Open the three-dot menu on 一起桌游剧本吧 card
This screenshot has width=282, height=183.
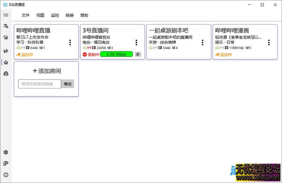(202, 43)
